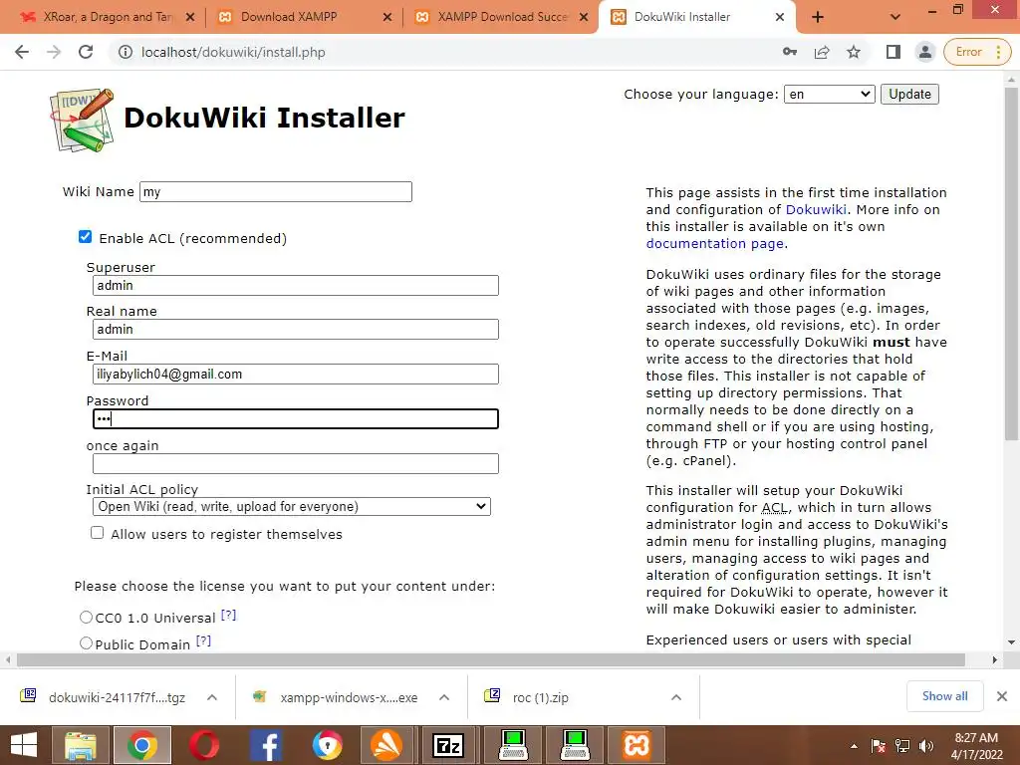
Task: Select the Public Domain license
Action: point(86,643)
